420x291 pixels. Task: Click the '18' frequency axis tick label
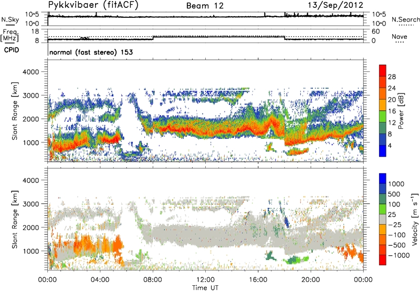pyautogui.click(x=35, y=32)
